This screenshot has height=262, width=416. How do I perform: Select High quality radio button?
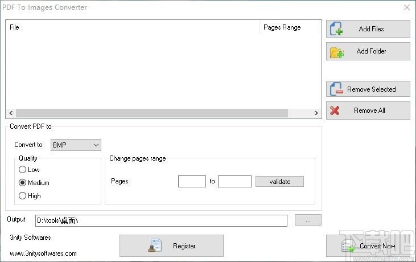(x=23, y=196)
